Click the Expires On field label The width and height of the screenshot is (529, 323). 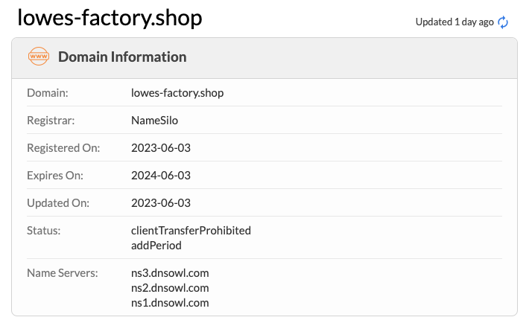tap(55, 176)
